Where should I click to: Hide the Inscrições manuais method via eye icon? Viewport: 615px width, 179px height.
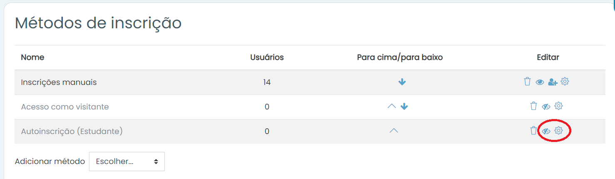(x=540, y=82)
